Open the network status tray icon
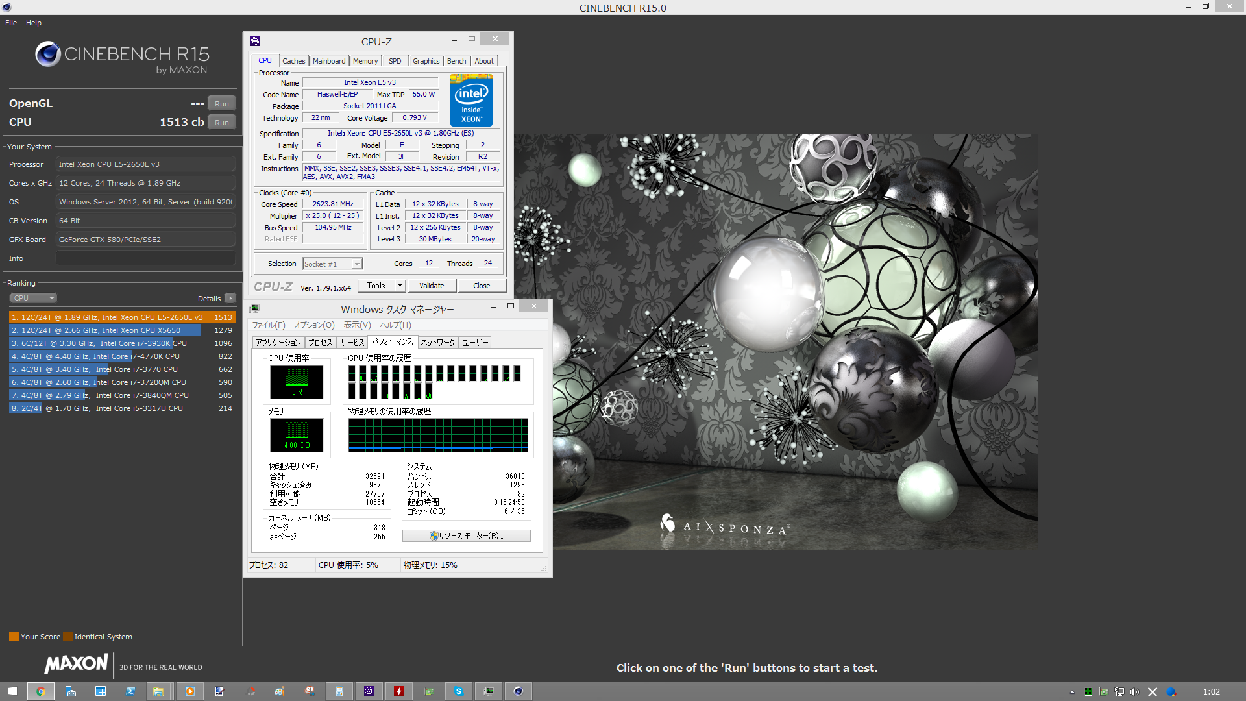The width and height of the screenshot is (1246, 701). (x=1119, y=692)
